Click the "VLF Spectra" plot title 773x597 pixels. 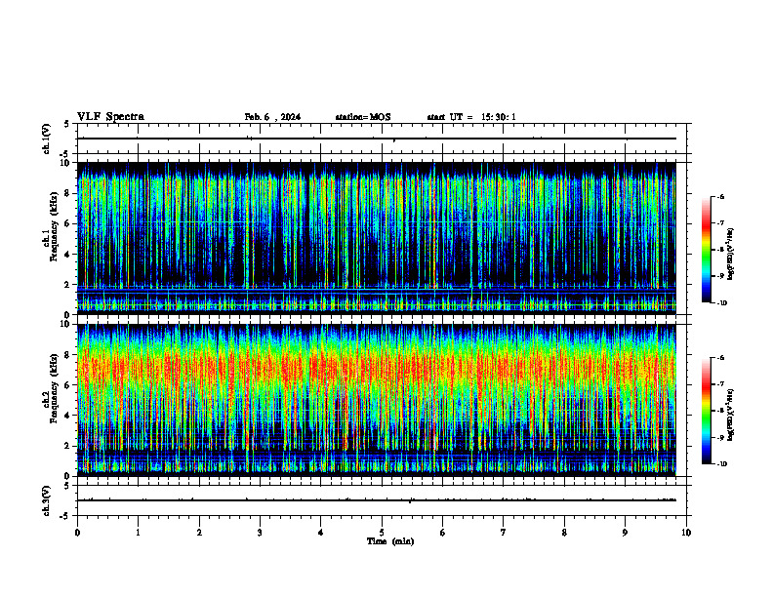(x=110, y=117)
